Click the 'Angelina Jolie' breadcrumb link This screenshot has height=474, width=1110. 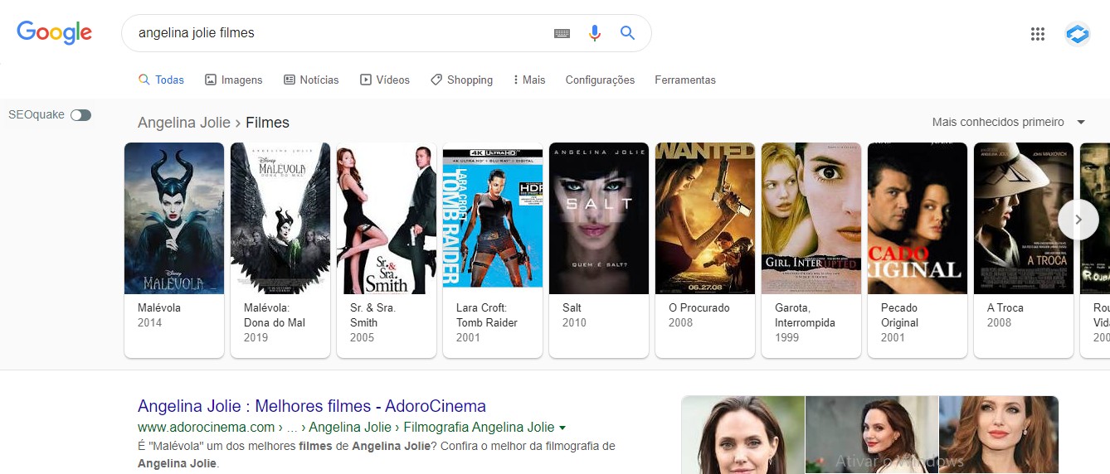click(184, 123)
